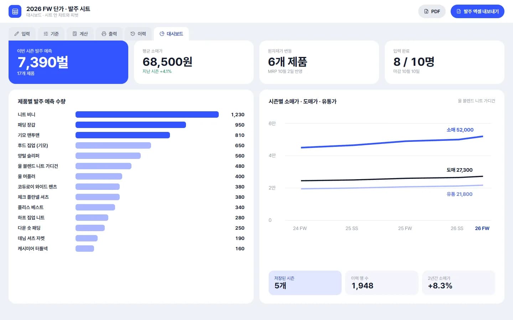Screen dimensions: 513x320
Task: Click the 저장된 시즌 5개 card
Action: (x=305, y=283)
